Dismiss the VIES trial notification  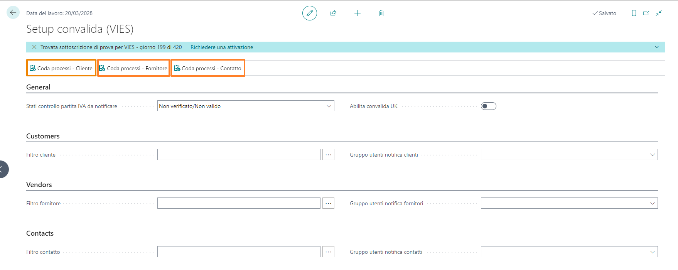(x=34, y=47)
